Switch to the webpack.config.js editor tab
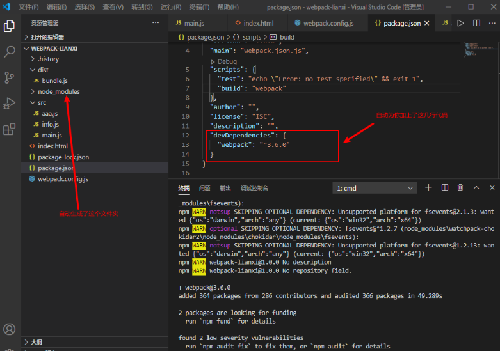Viewport: 500px width, 351px height. (x=328, y=23)
